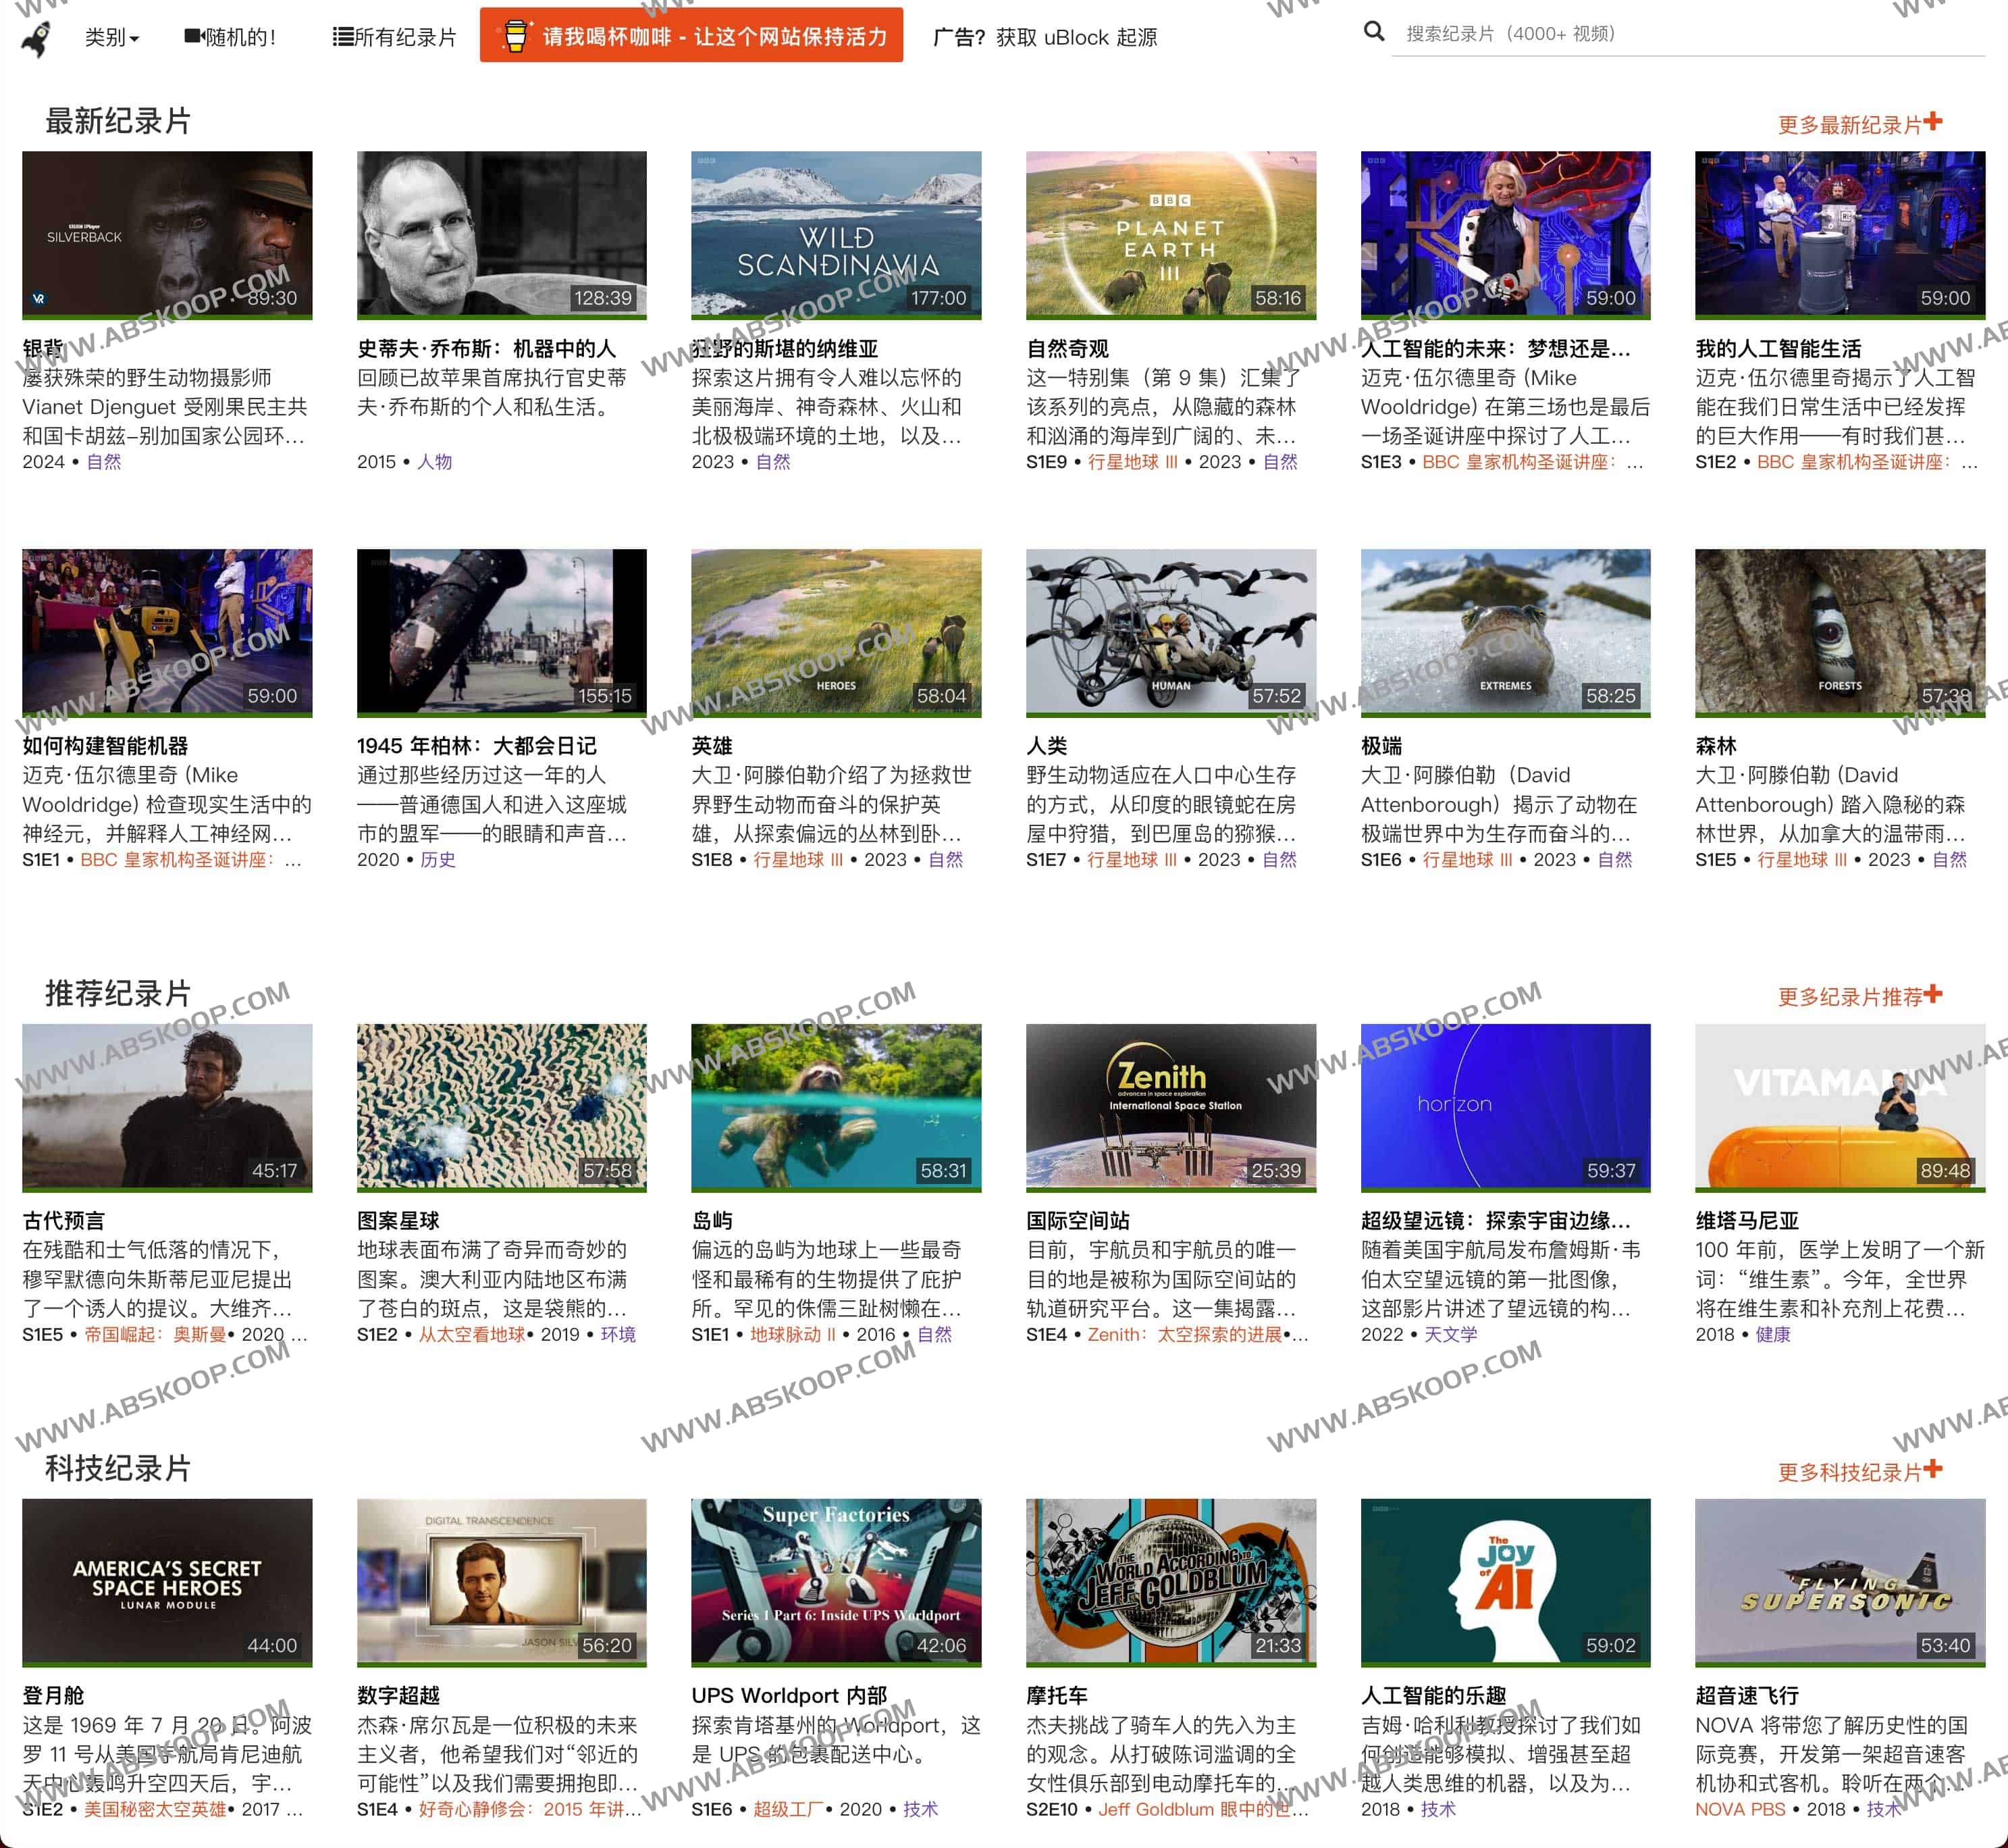Click the list icon beside 所有纪录片

click(340, 35)
